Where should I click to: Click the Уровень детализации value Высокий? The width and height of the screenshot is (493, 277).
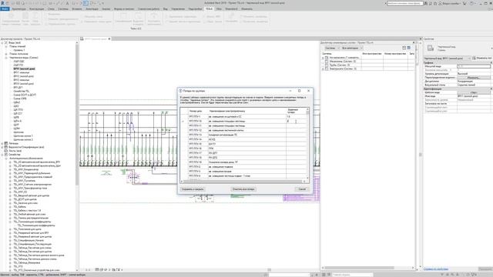click(x=474, y=74)
